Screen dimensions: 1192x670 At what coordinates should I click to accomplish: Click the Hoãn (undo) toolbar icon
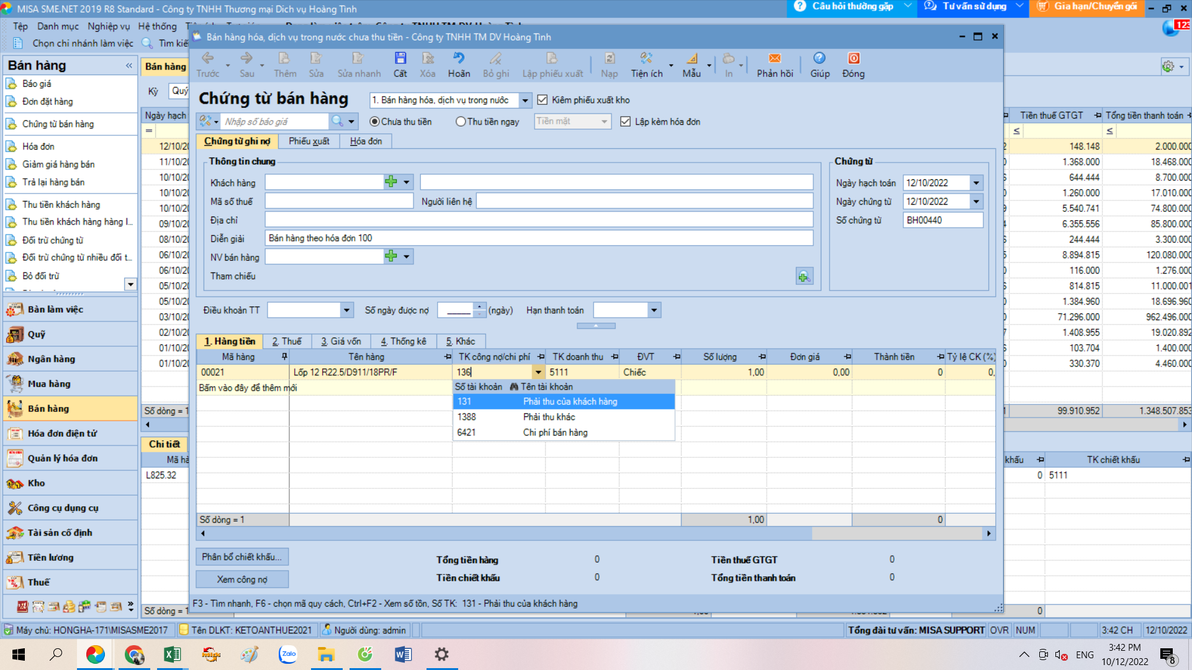click(x=459, y=58)
